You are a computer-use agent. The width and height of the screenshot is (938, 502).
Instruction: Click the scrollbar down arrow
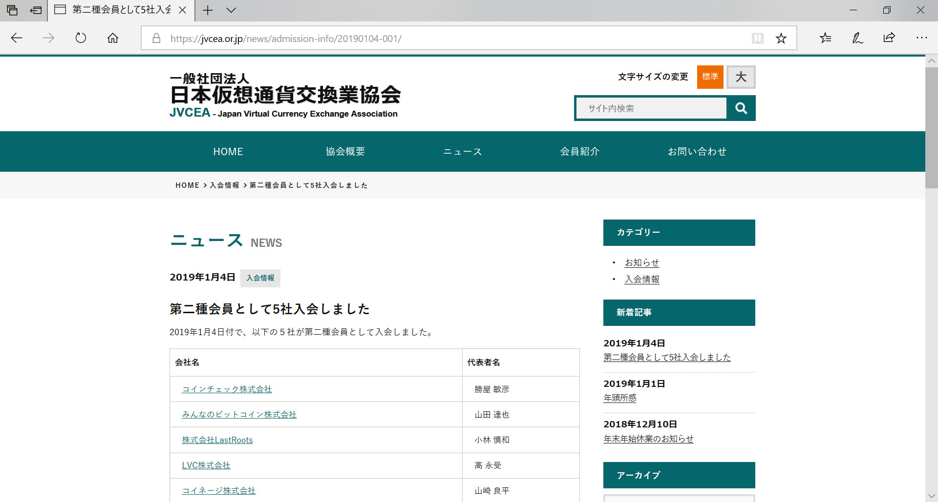[x=932, y=496]
